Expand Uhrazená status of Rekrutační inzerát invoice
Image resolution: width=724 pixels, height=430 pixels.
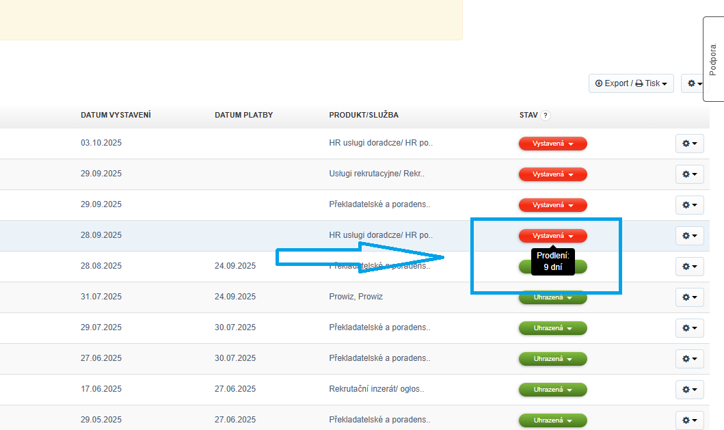[x=552, y=390]
